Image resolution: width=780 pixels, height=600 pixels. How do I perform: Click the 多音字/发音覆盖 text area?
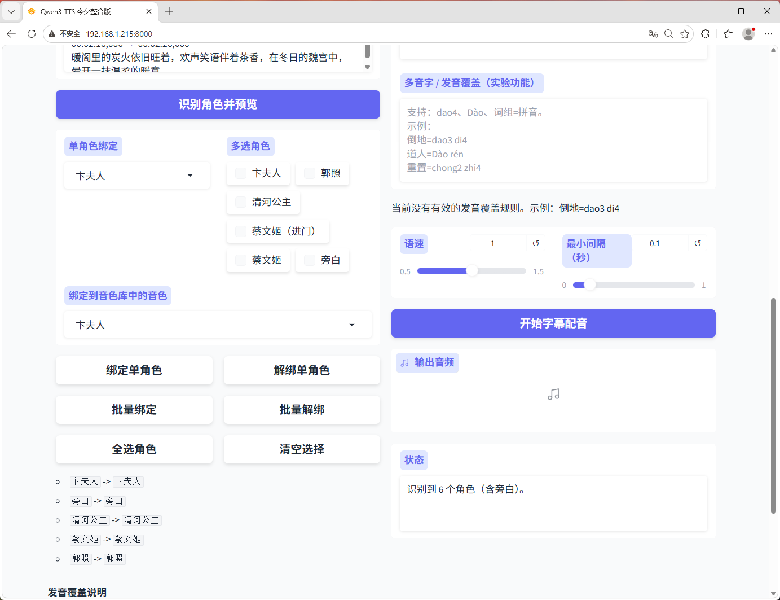553,141
